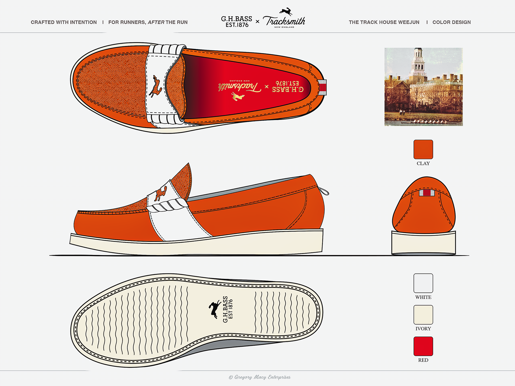Click the orange hare on the top-view strap
This screenshot has height=386, width=515.
pos(156,87)
